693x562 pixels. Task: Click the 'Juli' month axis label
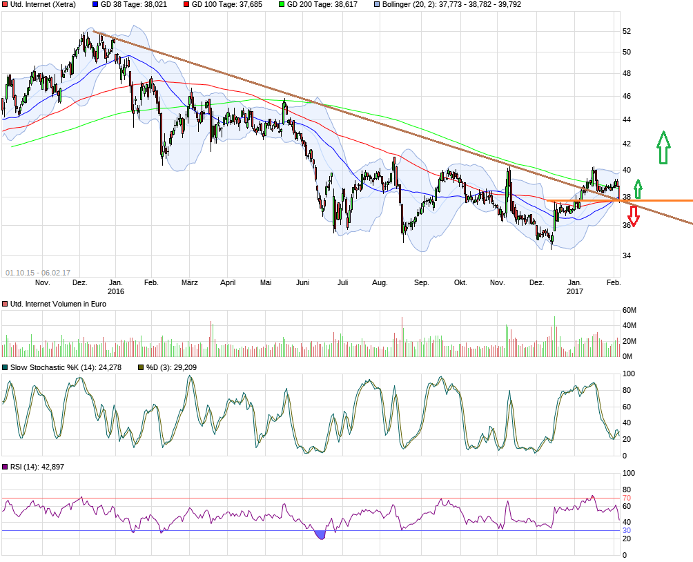pos(343,283)
